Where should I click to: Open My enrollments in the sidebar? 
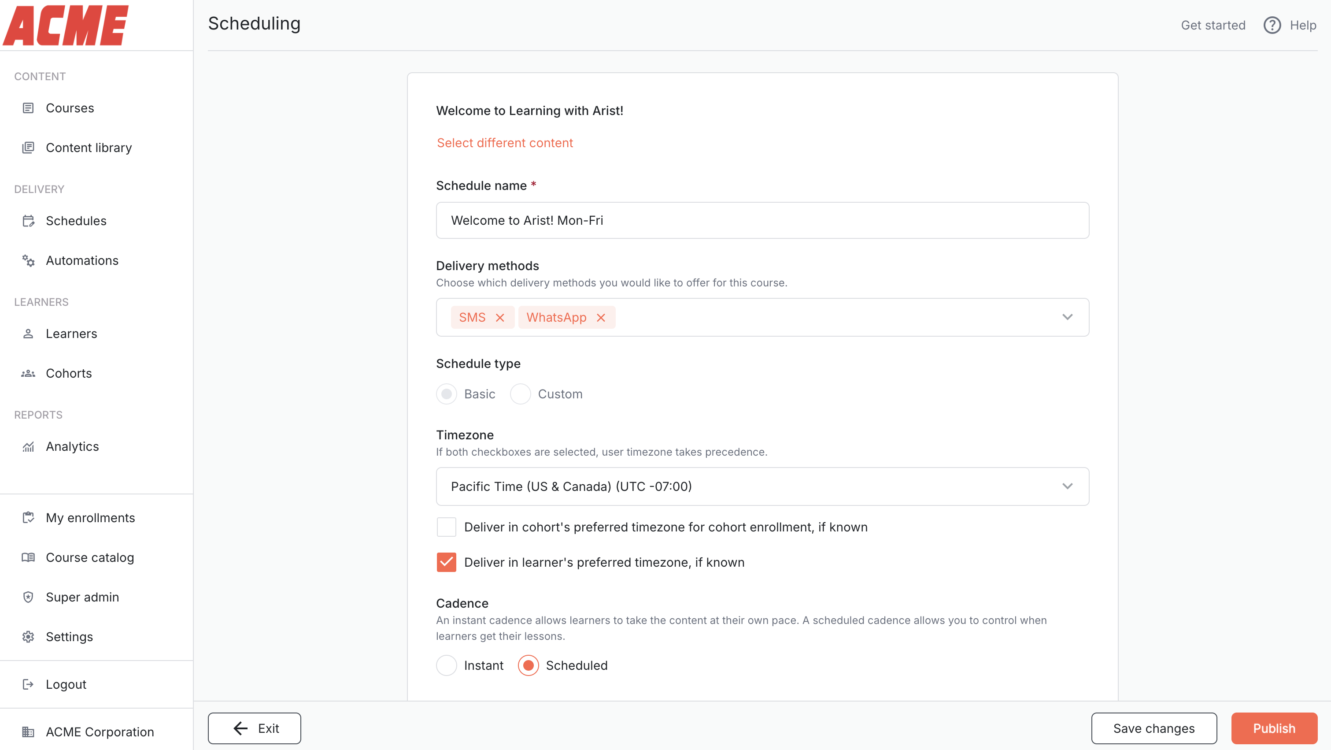pyautogui.click(x=90, y=517)
